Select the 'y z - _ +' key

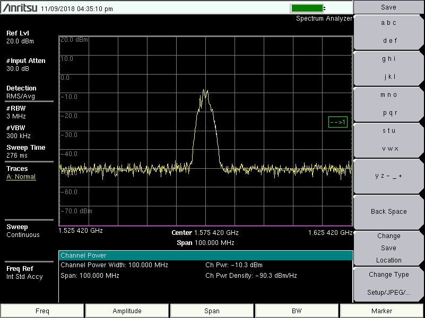(x=388, y=176)
